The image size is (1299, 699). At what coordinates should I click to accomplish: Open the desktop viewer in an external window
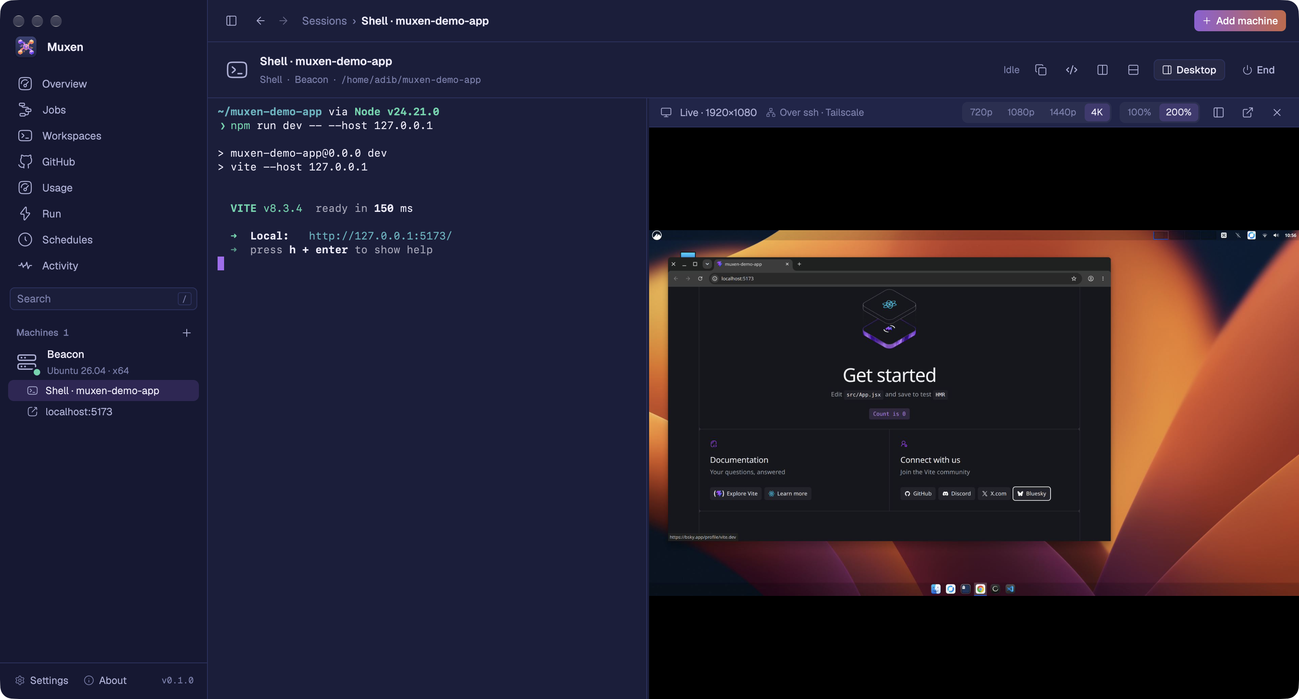[1247, 112]
